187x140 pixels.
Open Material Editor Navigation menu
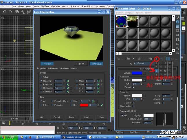129,13
